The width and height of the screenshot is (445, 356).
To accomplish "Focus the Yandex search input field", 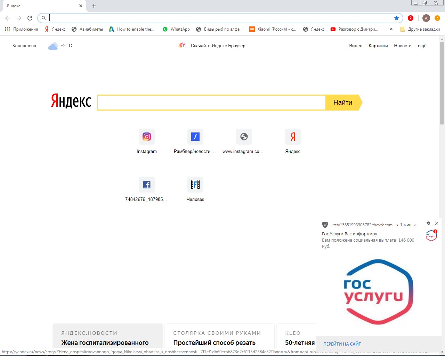I will pyautogui.click(x=211, y=103).
